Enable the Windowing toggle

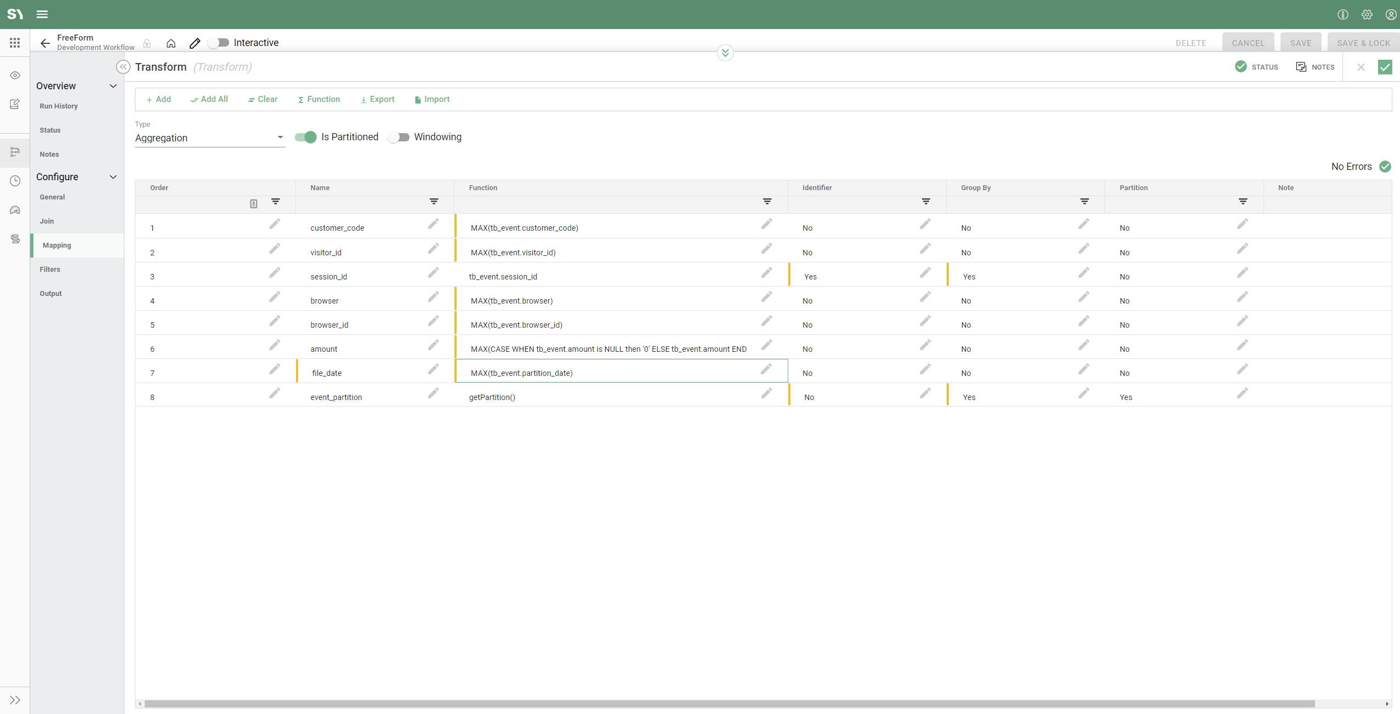click(x=399, y=137)
